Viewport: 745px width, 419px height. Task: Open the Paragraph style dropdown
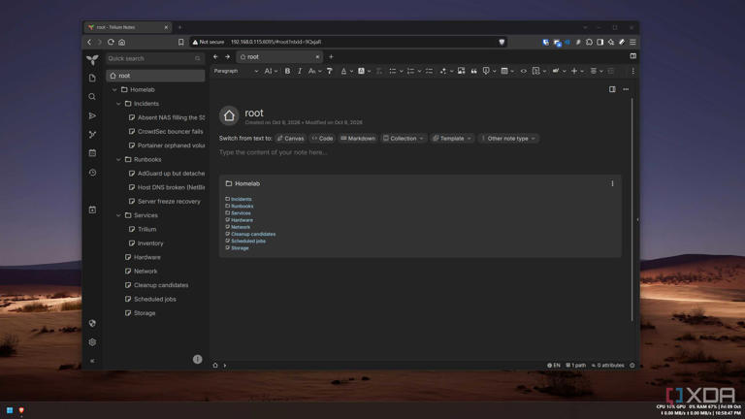[236, 71]
